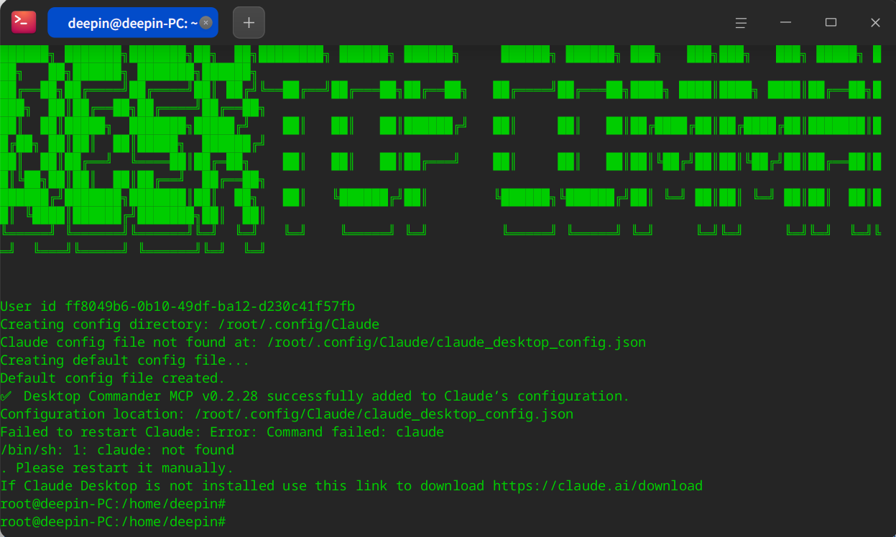Click '. Please restart it manually.' line
The image size is (896, 537).
coord(117,468)
